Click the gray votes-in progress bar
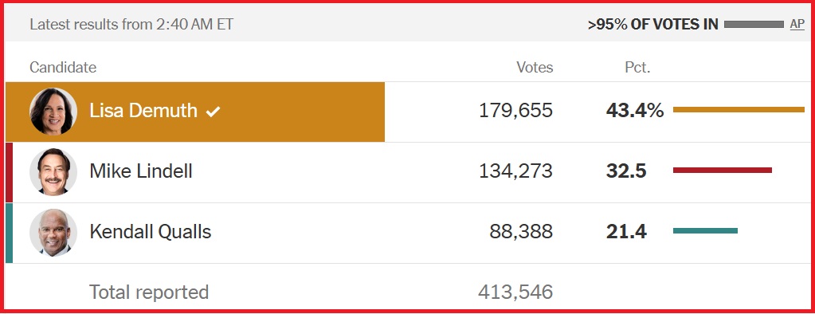The image size is (815, 314). [x=754, y=25]
